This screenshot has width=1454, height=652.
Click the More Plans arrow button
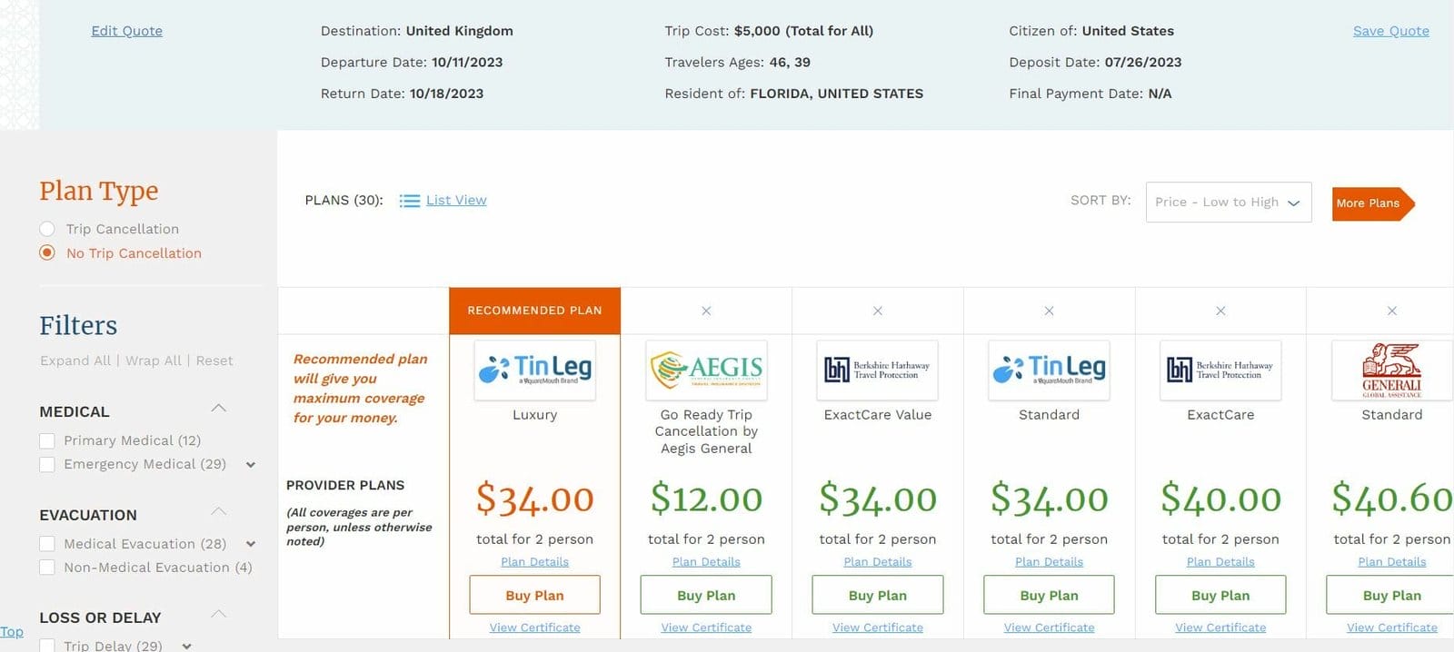pos(1372,203)
